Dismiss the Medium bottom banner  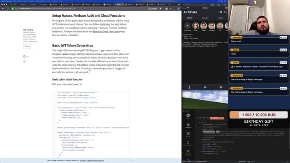tap(133, 160)
